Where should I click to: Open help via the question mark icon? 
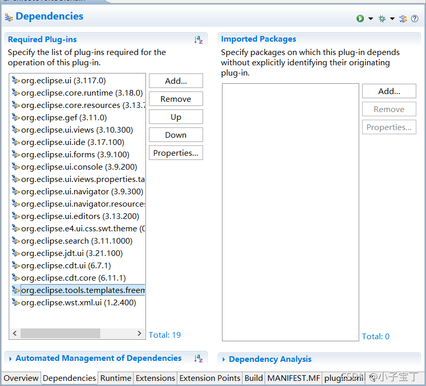pos(415,19)
